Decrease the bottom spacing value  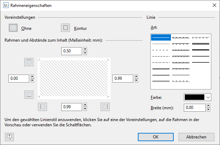[x=85, y=109]
